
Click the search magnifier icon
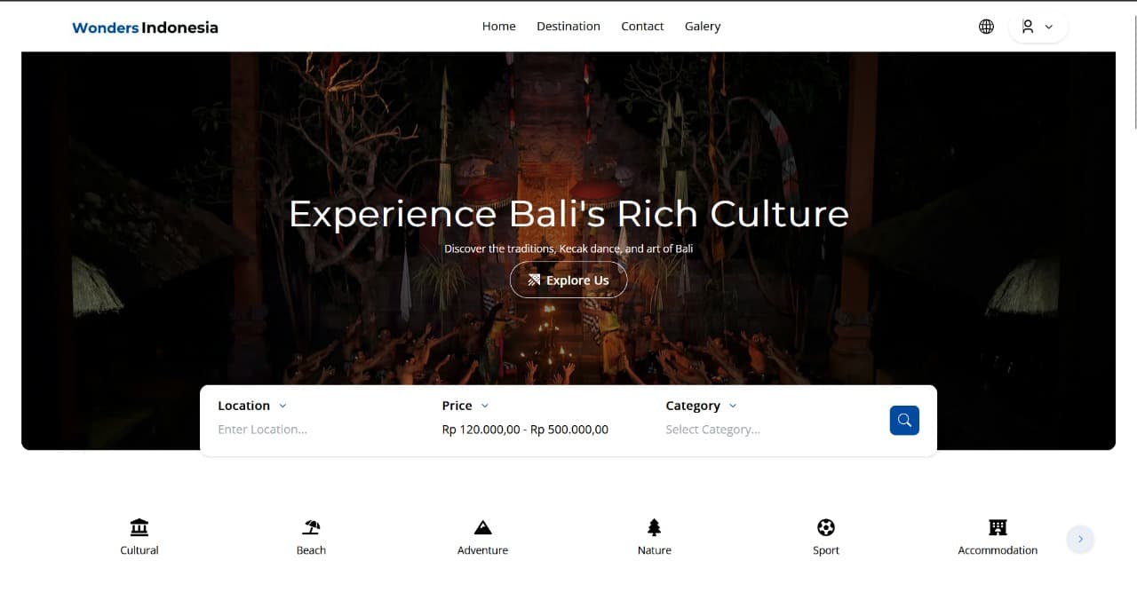(x=904, y=420)
